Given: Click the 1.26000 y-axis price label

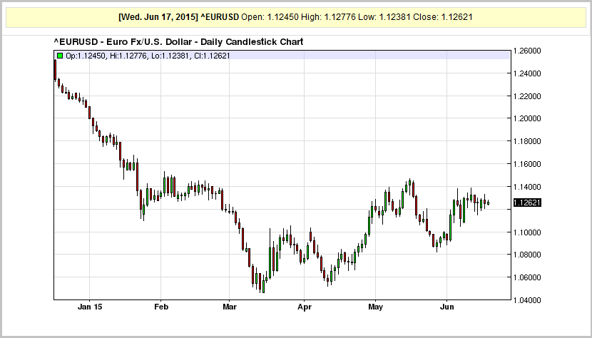Looking at the screenshot, I should 527,51.
